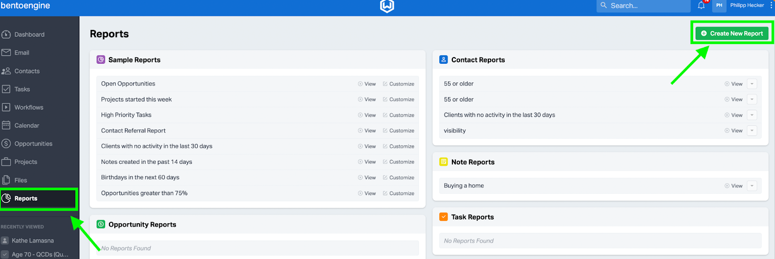View the High Priority Tasks report
Viewport: 775px width, 259px height.
(x=367, y=115)
